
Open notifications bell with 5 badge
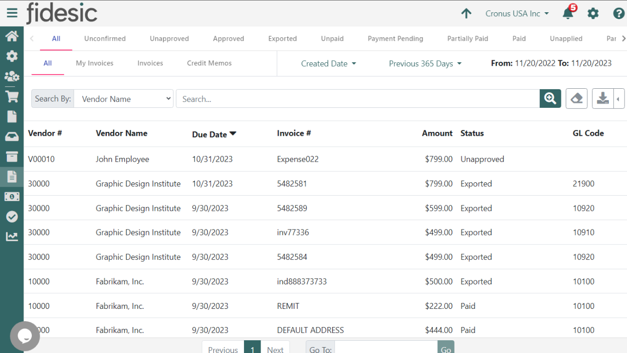click(x=569, y=13)
